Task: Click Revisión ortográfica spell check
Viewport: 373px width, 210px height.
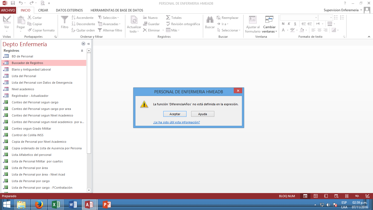Action: tap(183, 24)
